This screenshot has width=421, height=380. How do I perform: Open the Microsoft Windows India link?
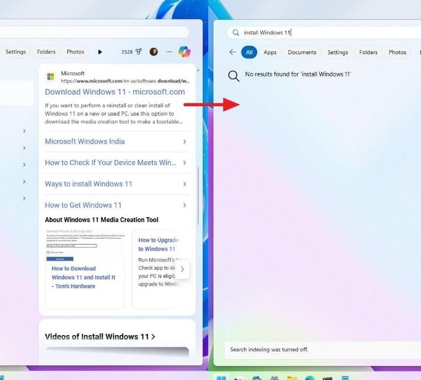(x=85, y=141)
